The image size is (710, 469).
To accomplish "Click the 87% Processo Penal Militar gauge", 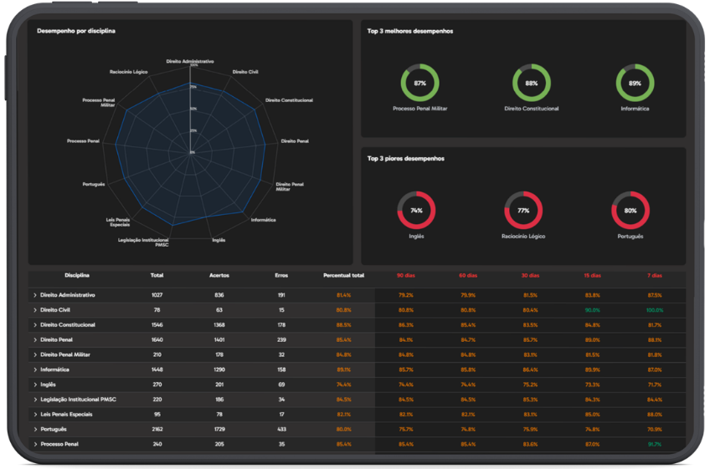I will 419,83.
